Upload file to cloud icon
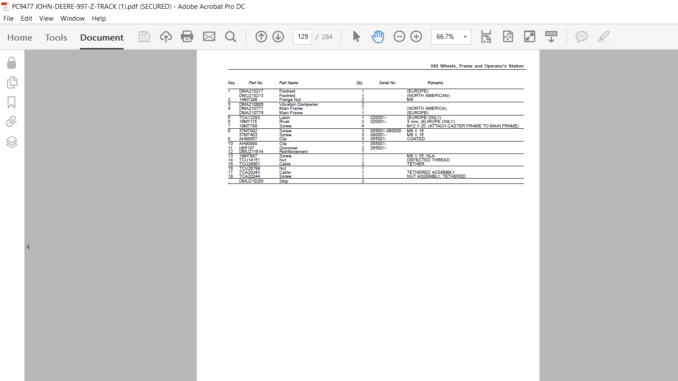678x381 pixels. click(166, 37)
